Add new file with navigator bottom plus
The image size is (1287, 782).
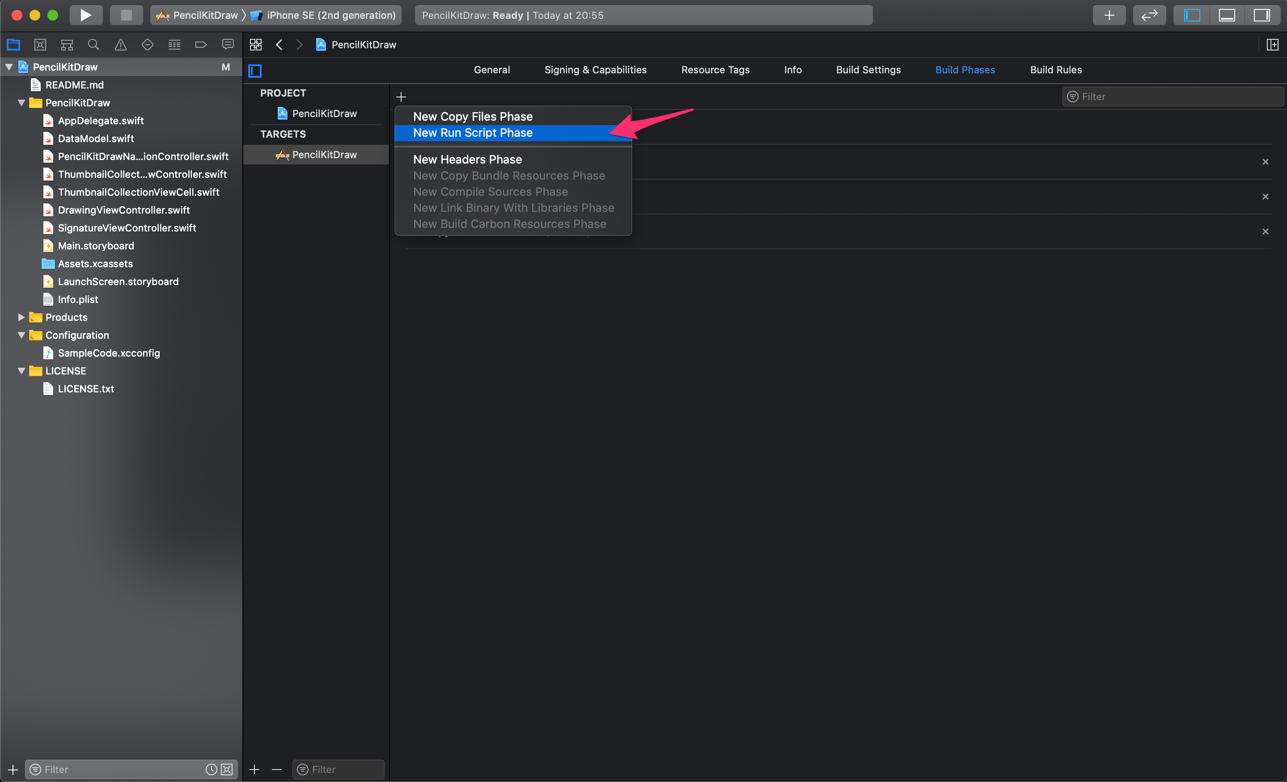click(x=13, y=769)
